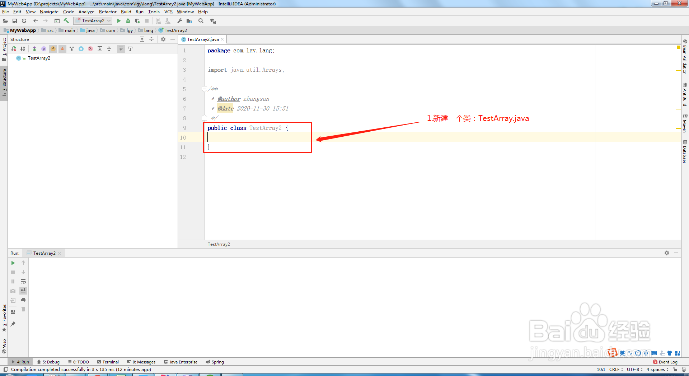Toggle Autoscroll to Source icon
Screen dimensions: 689x376
121,49
